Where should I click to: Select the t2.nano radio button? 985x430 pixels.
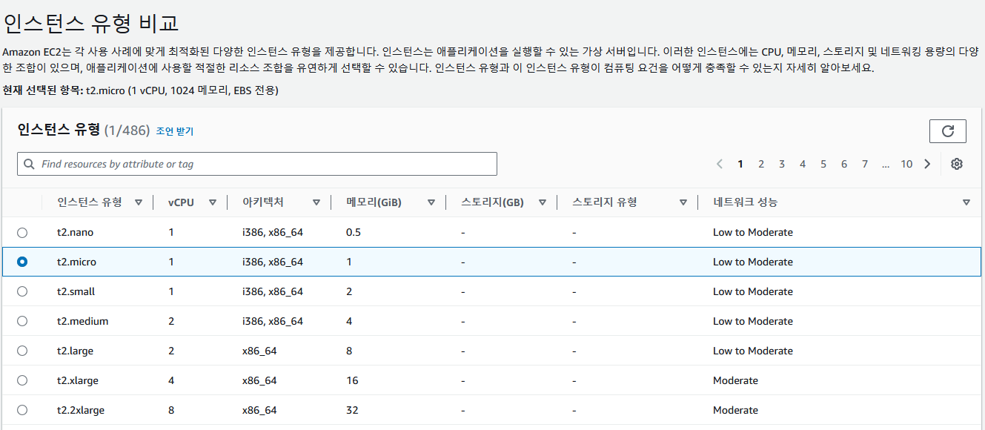click(x=22, y=232)
